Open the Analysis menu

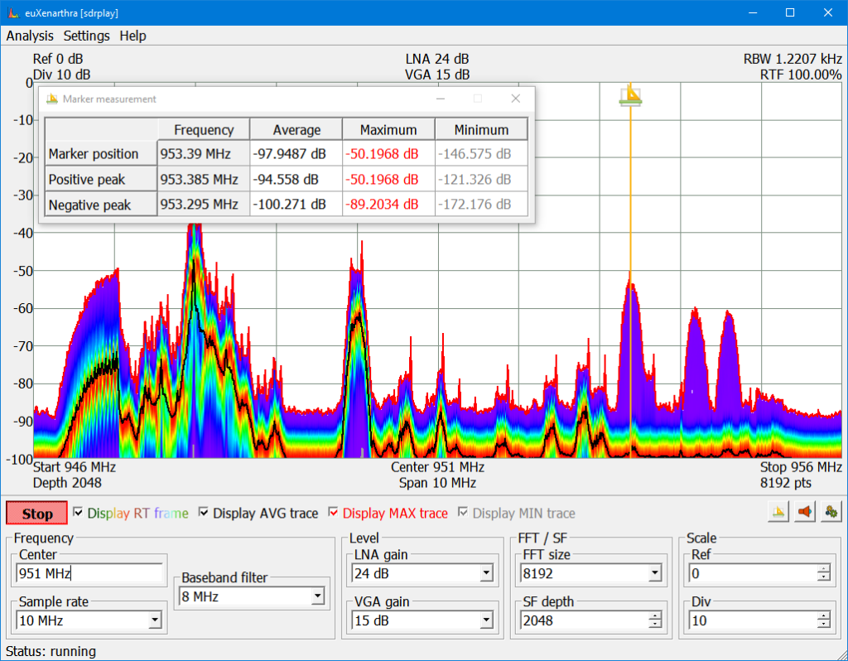pos(30,36)
